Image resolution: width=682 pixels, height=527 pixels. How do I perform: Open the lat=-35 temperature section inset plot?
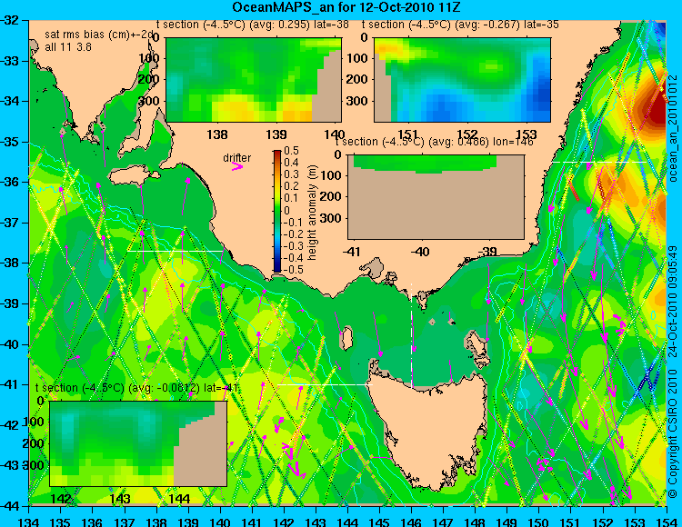click(x=462, y=80)
